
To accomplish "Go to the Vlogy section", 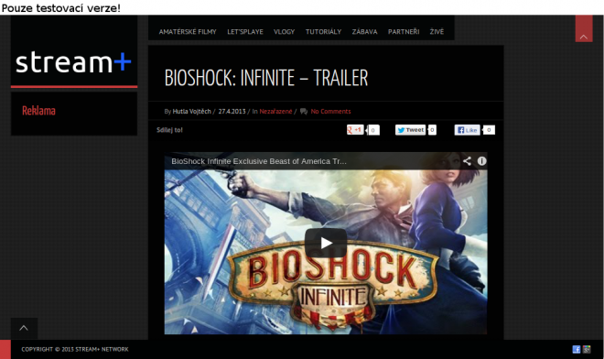I will click(284, 32).
